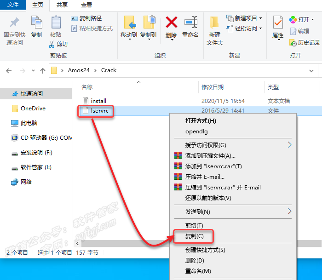Click the red Delete (删除) icon
The image size is (322, 280).
pyautogui.click(x=171, y=22)
